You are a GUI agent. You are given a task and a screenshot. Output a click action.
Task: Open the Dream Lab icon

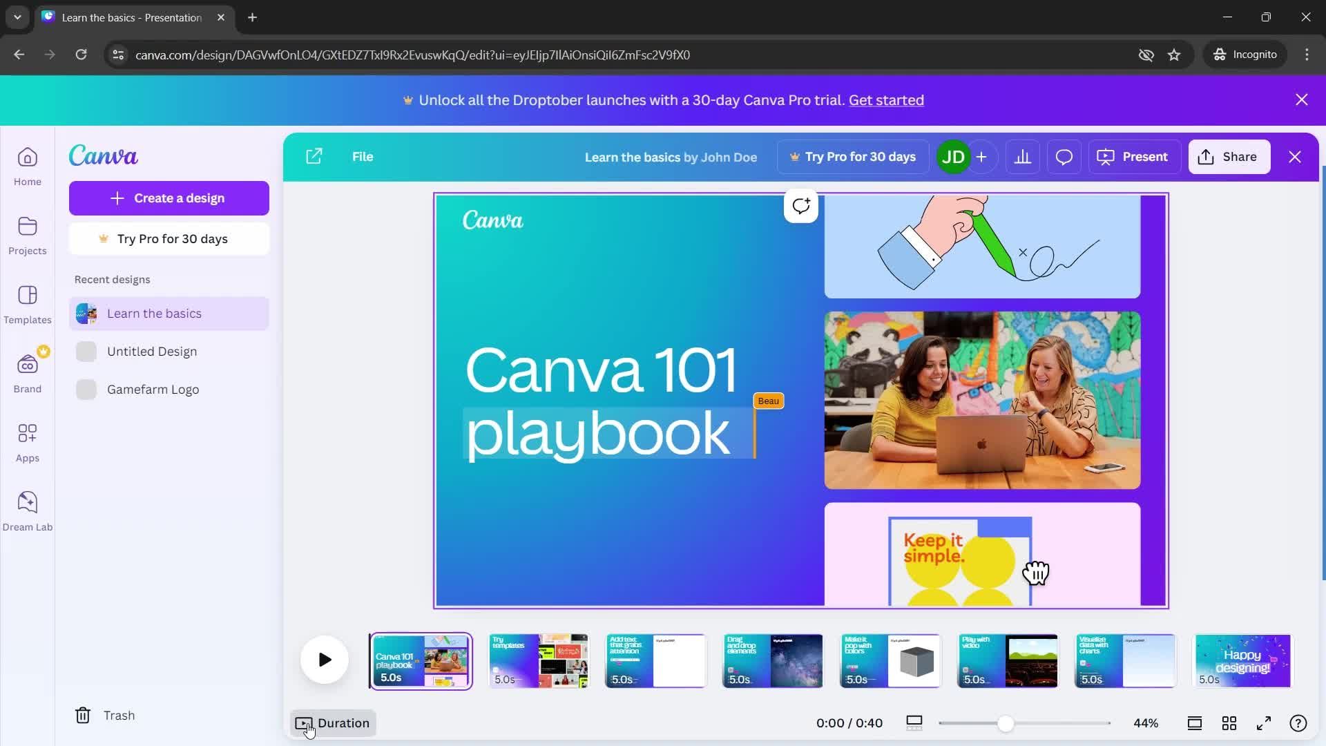pos(28,512)
